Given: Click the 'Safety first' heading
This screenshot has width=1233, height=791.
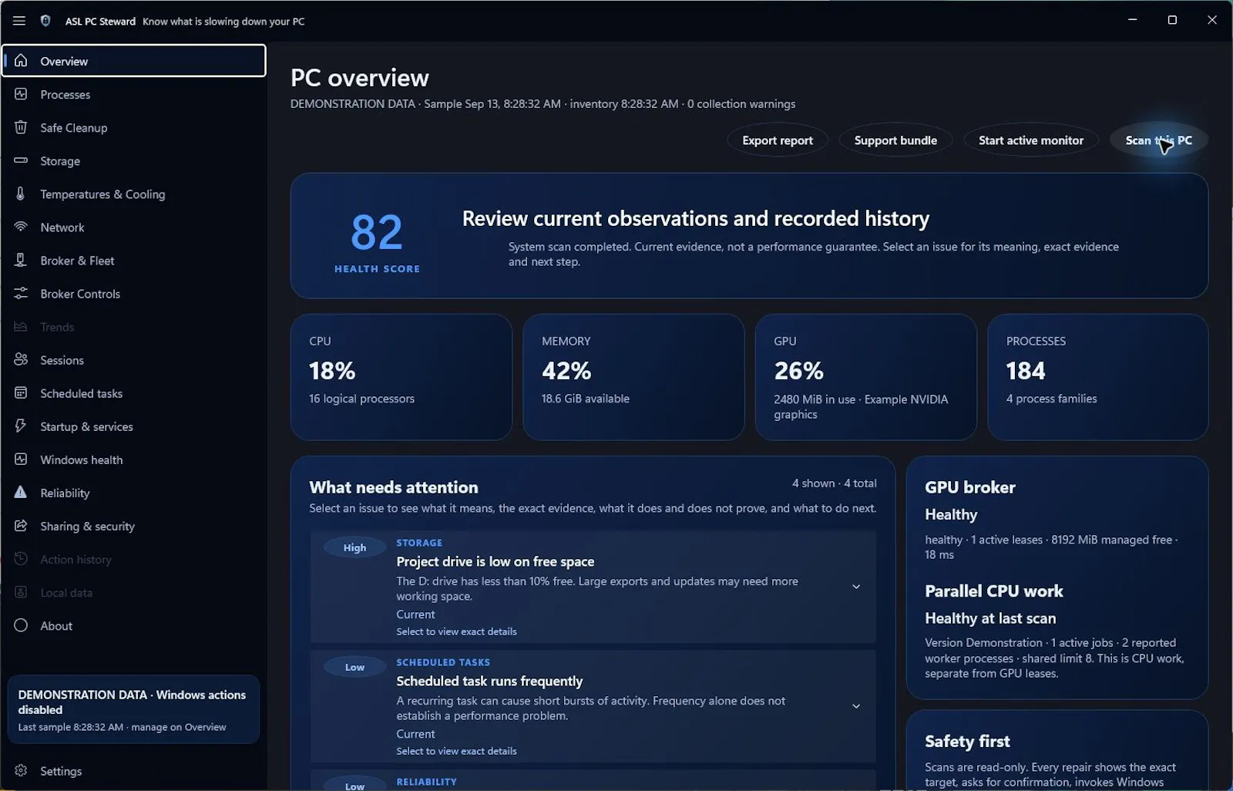Looking at the screenshot, I should coord(967,742).
